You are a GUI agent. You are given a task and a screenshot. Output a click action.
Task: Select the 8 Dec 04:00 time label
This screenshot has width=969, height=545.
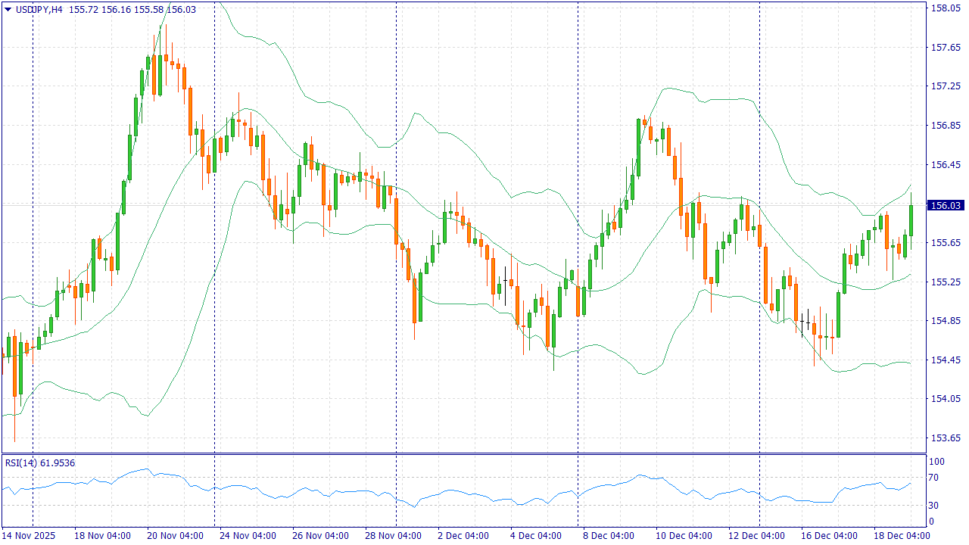coord(611,535)
